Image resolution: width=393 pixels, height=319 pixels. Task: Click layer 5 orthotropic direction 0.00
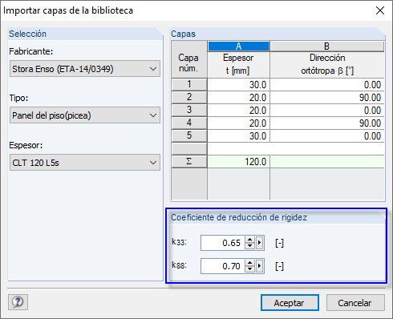pos(327,136)
